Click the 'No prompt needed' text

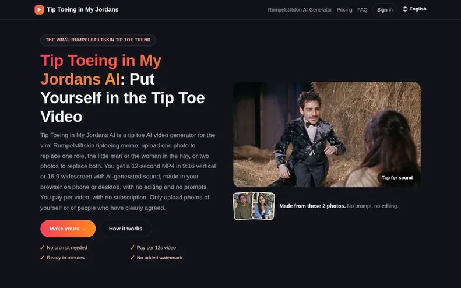(67, 247)
